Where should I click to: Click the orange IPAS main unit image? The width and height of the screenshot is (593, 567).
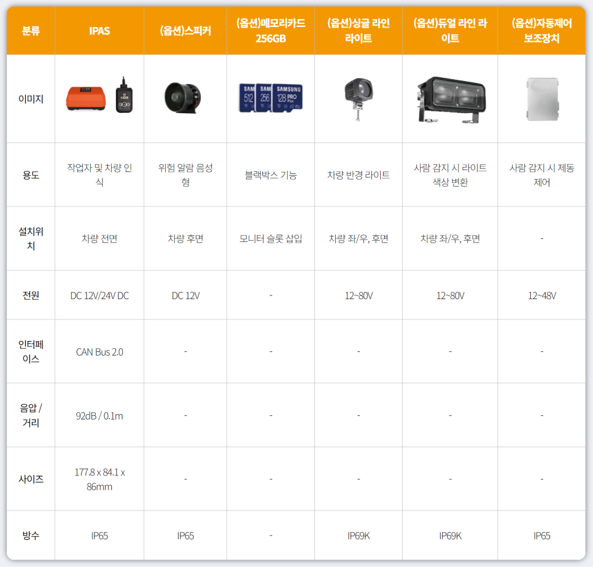coord(86,99)
